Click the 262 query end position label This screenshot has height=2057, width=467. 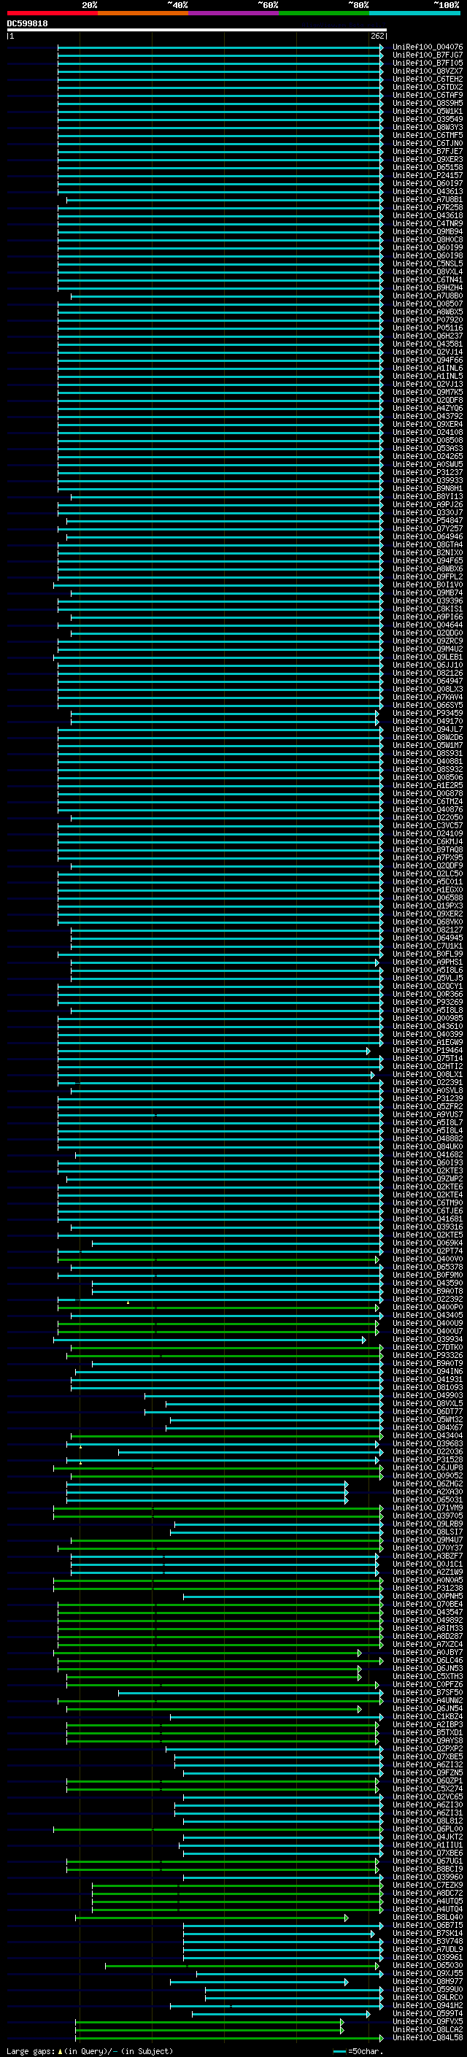tap(377, 36)
